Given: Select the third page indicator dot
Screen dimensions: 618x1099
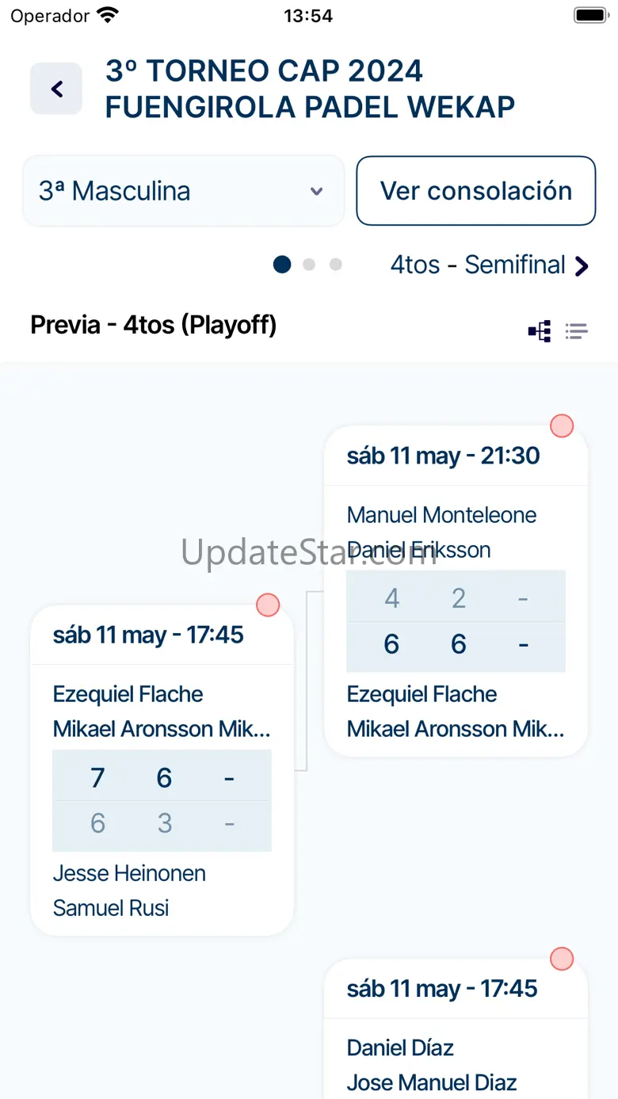Looking at the screenshot, I should pyautogui.click(x=336, y=265).
